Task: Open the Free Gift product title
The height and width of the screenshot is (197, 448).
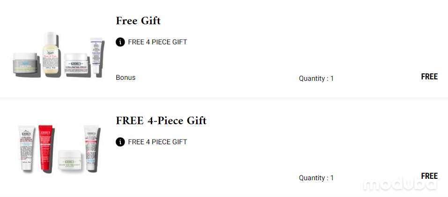Action: 138,21
